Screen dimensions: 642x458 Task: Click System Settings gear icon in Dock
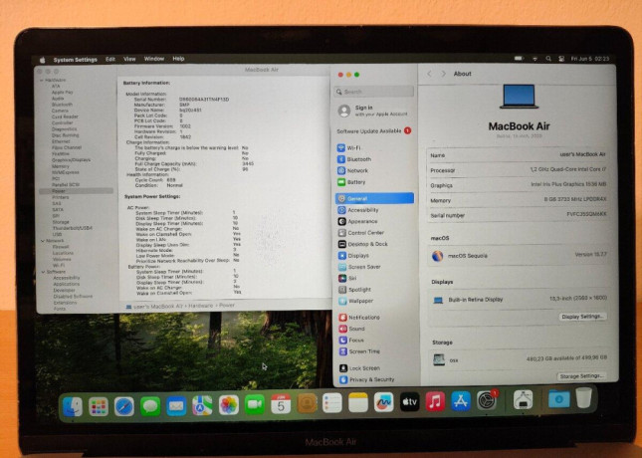[x=487, y=400]
